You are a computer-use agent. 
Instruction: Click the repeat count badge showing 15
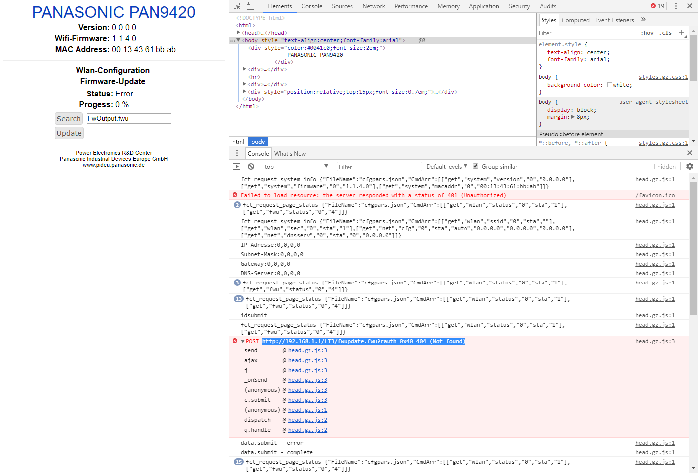point(238,462)
